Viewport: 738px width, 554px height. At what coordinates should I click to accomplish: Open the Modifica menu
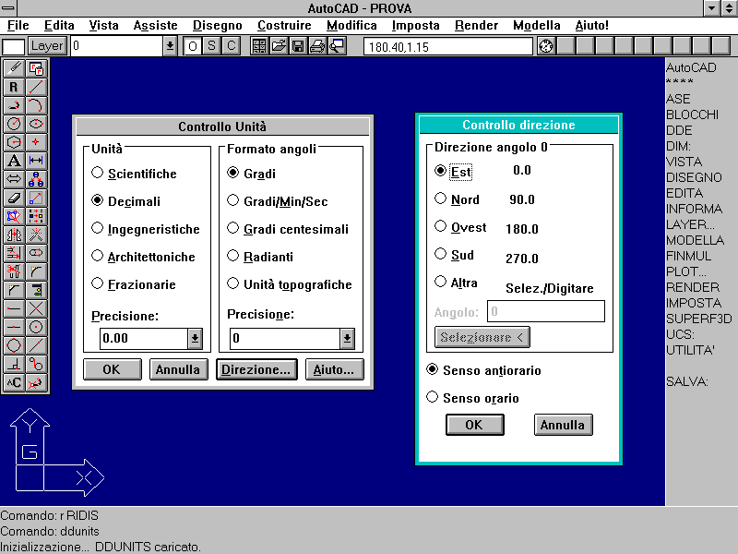tap(351, 26)
